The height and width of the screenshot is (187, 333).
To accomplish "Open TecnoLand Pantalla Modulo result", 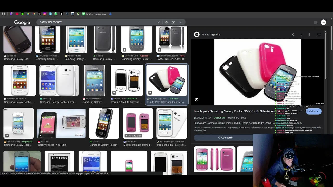I will point(127,80).
